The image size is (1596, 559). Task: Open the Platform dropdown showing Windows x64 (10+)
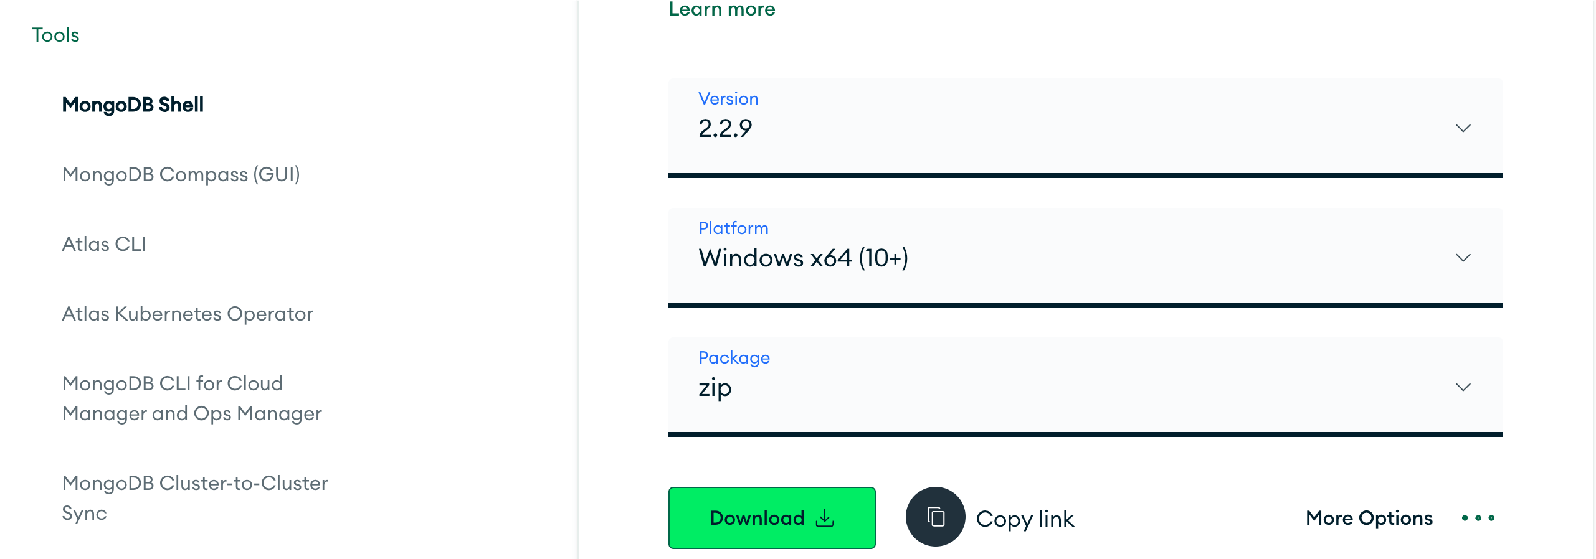coord(1084,257)
